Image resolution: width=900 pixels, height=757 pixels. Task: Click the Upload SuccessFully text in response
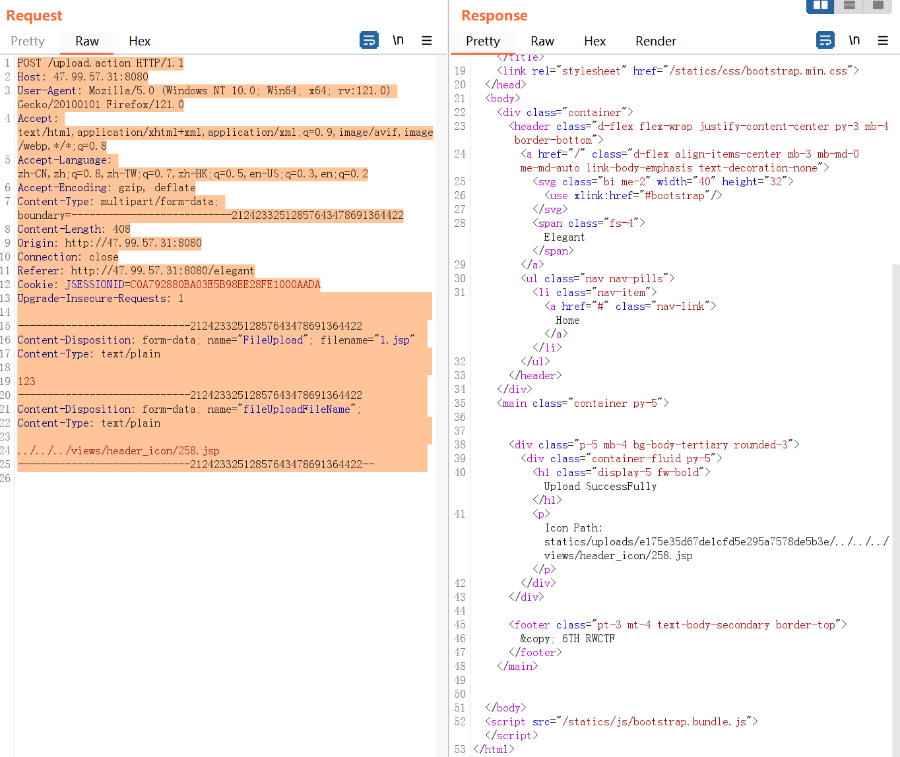[600, 487]
